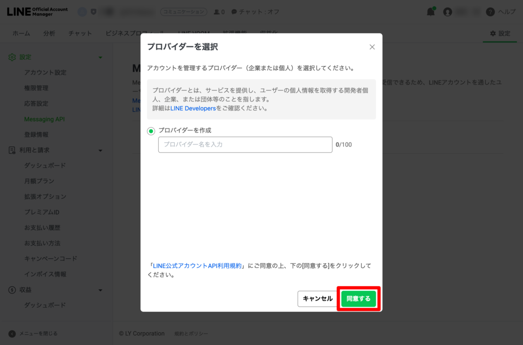Screen dimensions: 523x345
Task: Open the LINE Developers link
Action: pos(193,108)
